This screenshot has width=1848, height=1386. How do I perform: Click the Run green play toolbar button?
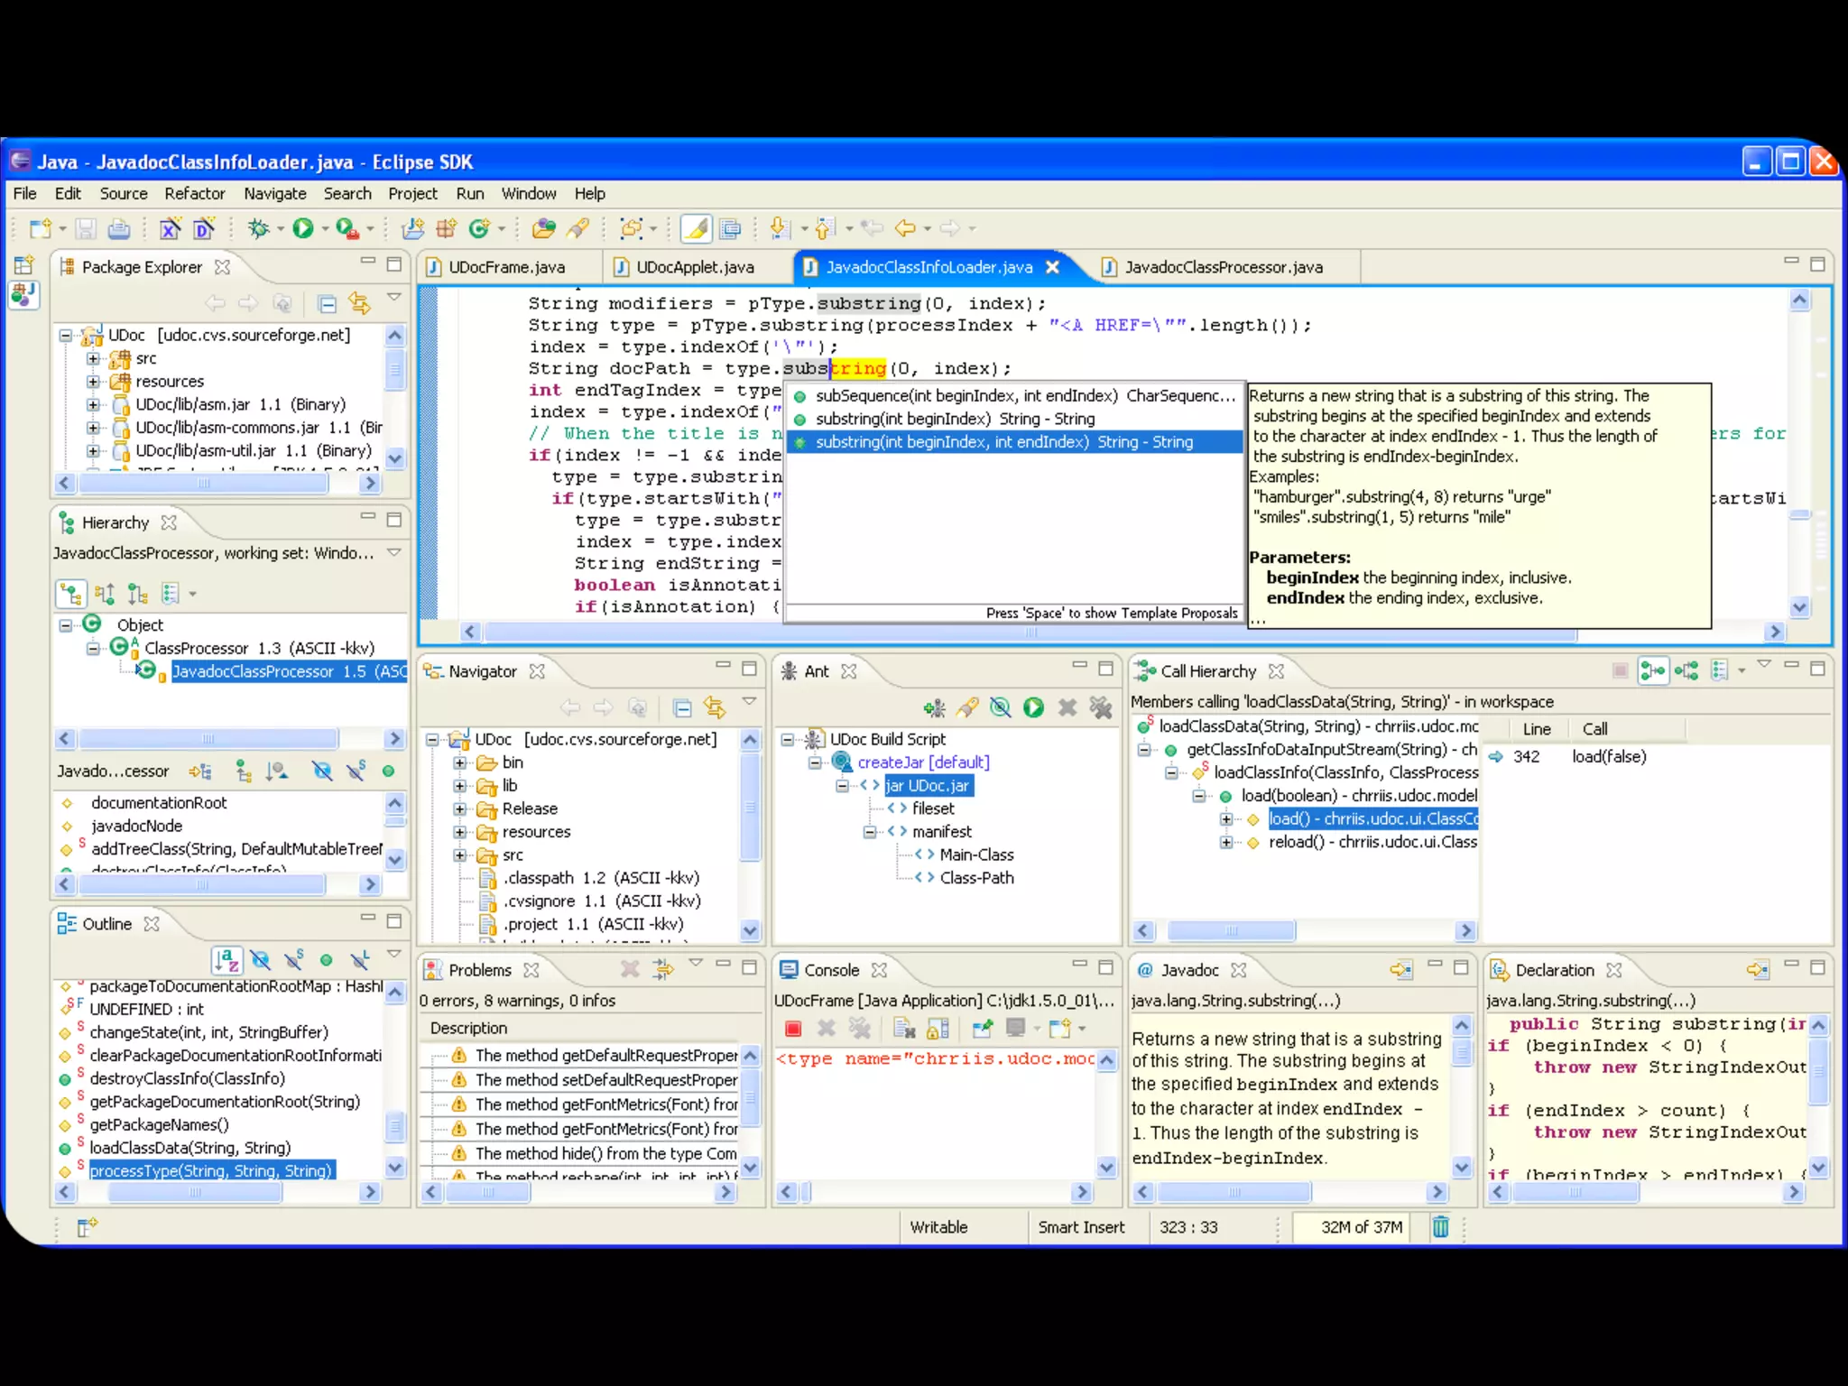(303, 228)
